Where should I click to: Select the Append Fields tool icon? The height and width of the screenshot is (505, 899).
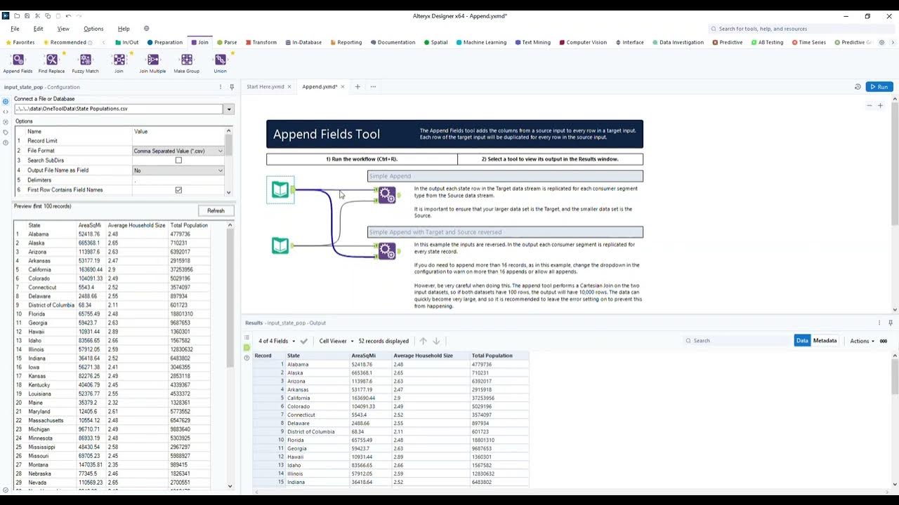[x=18, y=60]
